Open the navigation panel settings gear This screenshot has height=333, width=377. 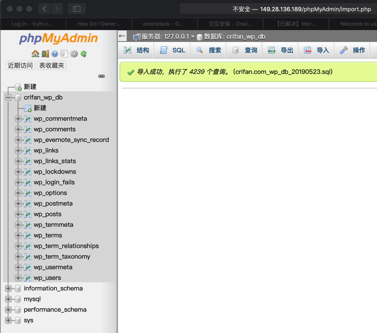pyautogui.click(x=74, y=54)
